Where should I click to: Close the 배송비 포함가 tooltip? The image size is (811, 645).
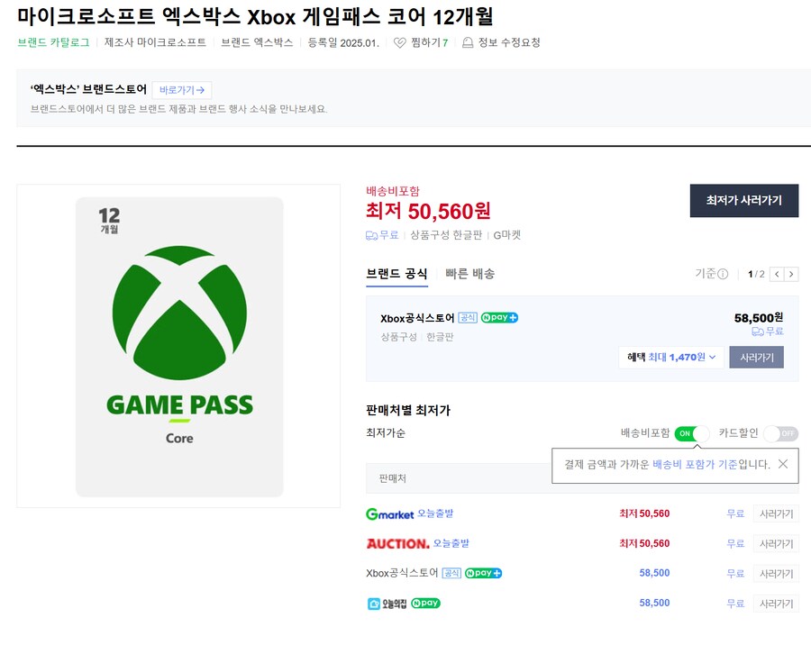click(783, 464)
